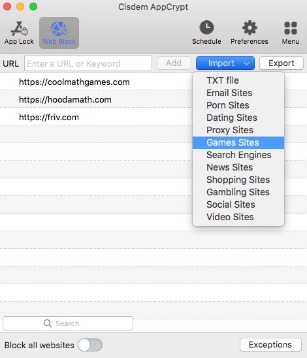
Task: Focus the URL or Keyword field
Action: (88, 63)
